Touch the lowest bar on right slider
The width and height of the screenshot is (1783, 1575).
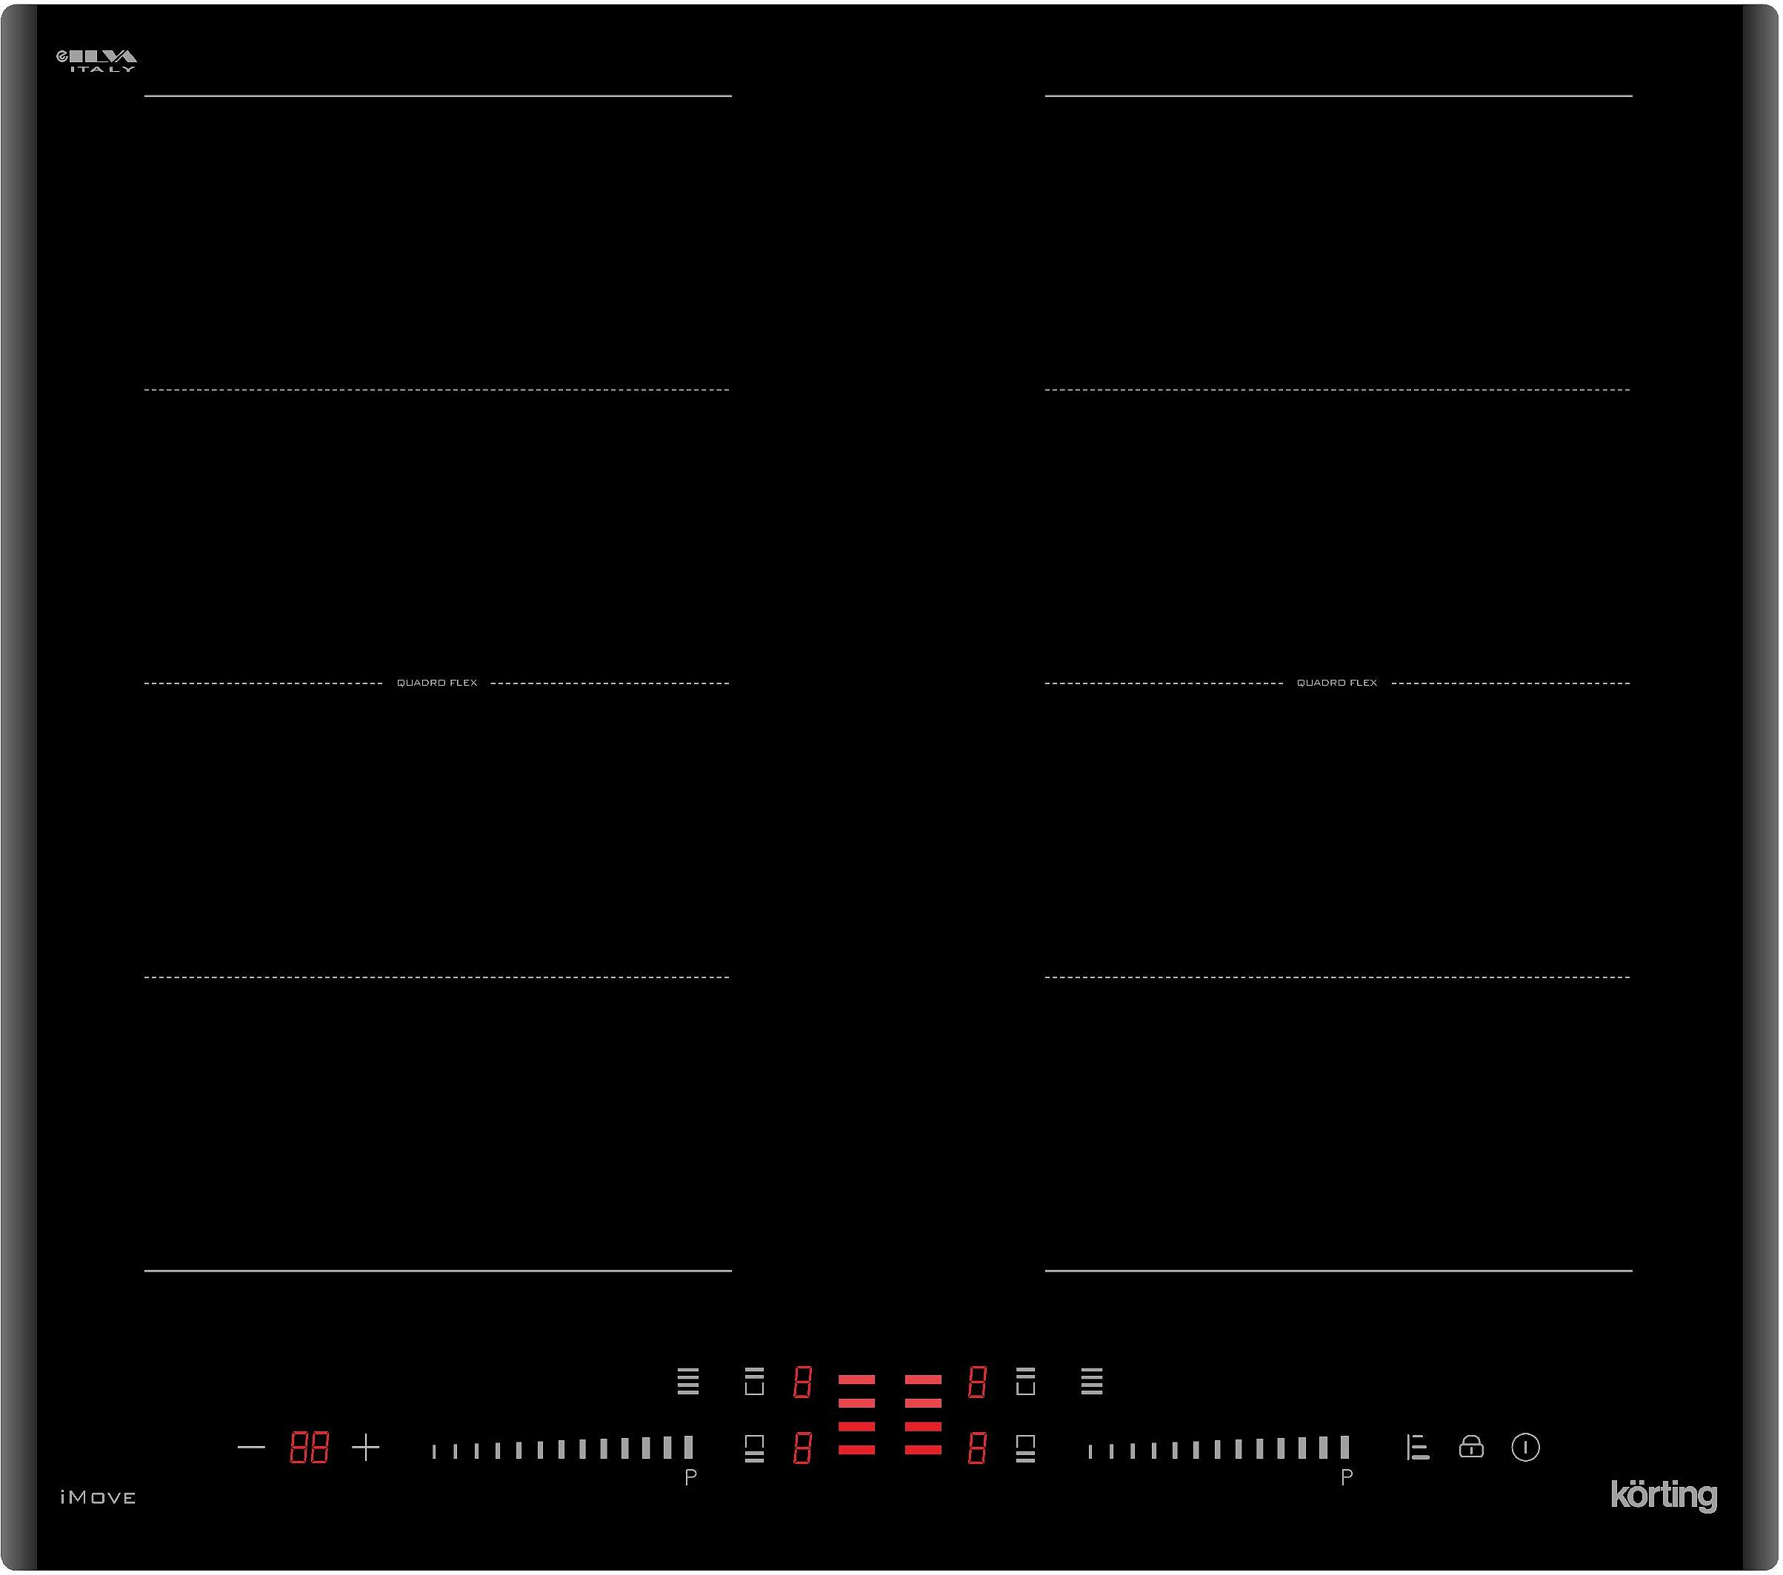1090,1452
